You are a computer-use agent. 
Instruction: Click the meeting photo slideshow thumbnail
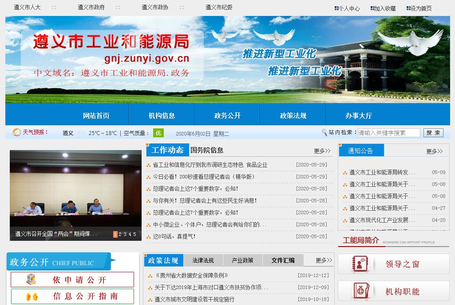tap(75, 190)
